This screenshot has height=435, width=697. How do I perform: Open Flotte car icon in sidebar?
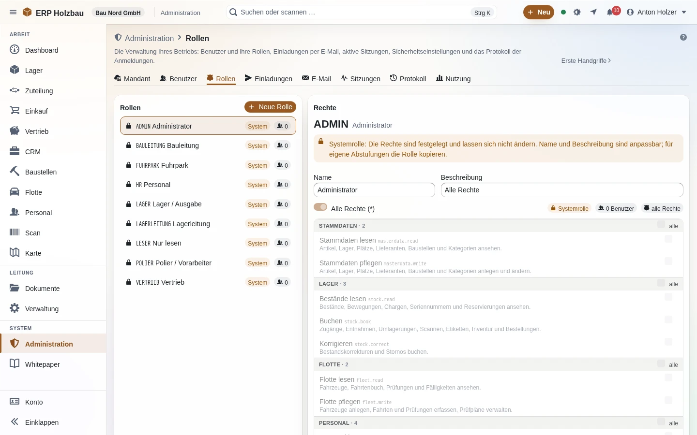point(15,192)
